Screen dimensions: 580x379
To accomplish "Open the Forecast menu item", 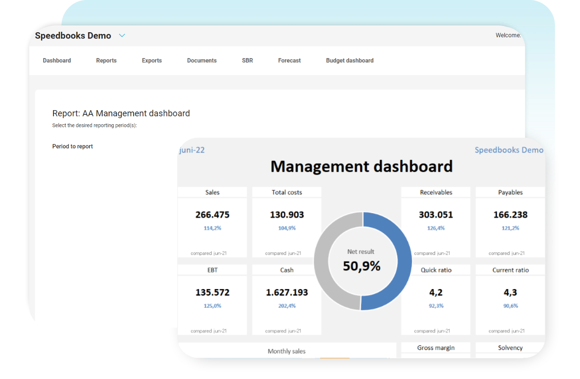I will (x=290, y=61).
